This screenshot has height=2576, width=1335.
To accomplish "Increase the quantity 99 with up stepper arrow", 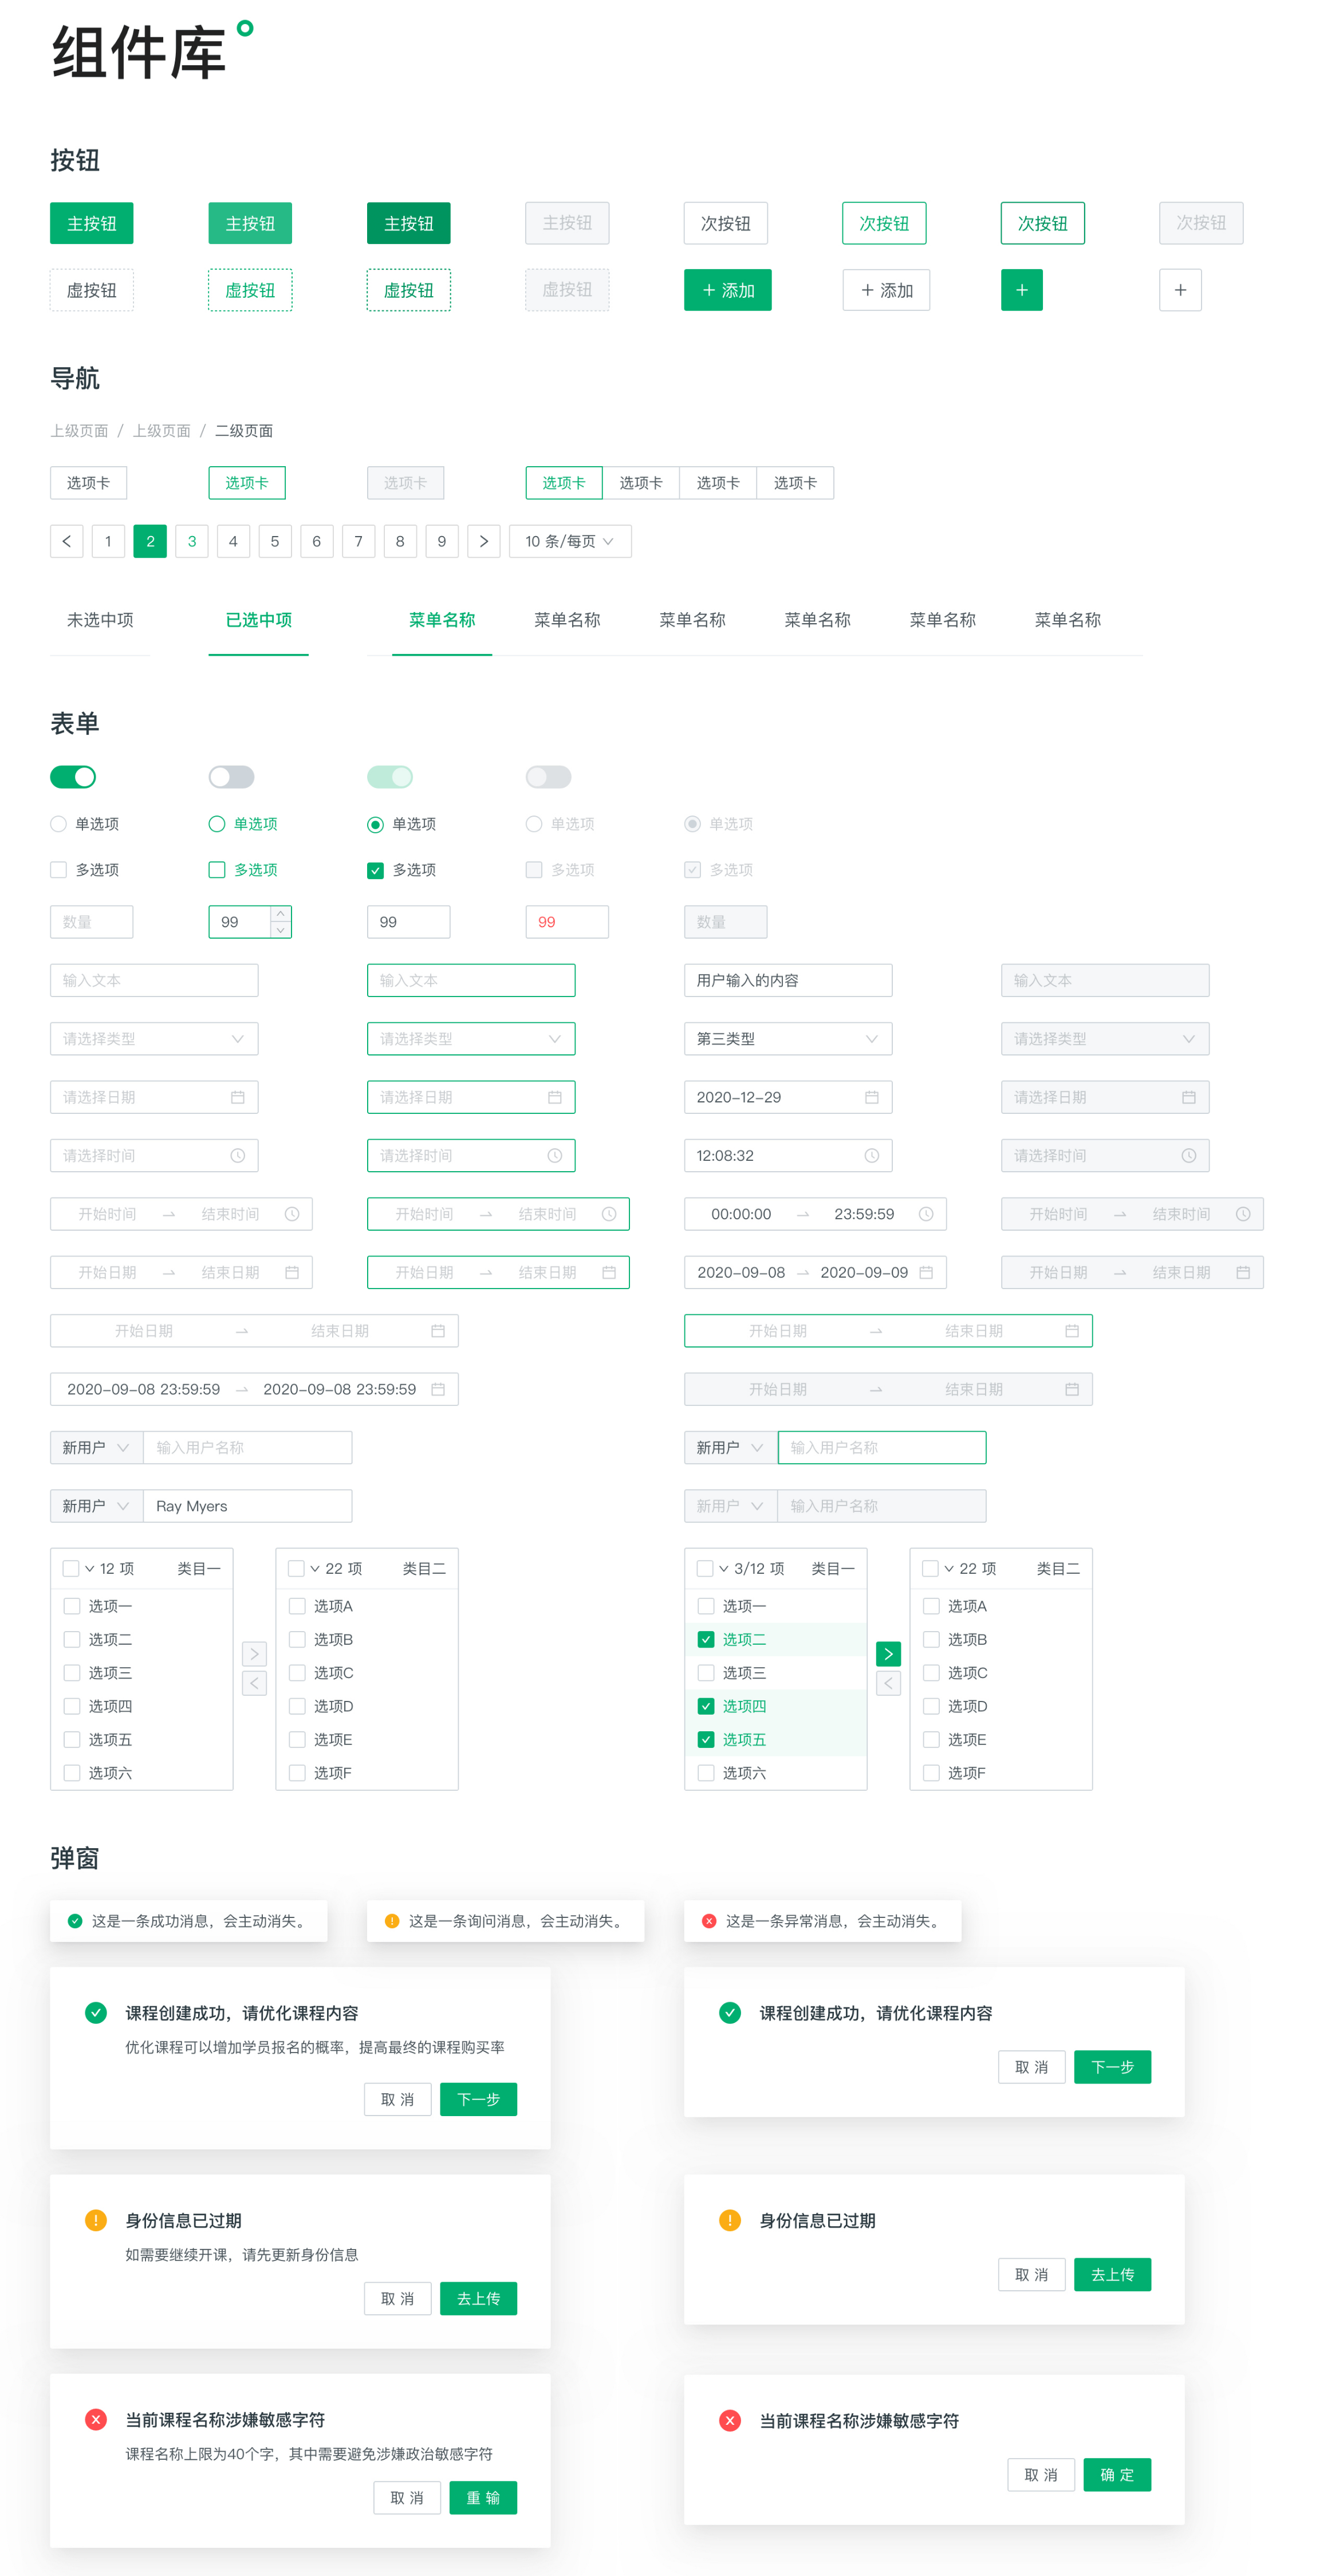I will tap(281, 913).
